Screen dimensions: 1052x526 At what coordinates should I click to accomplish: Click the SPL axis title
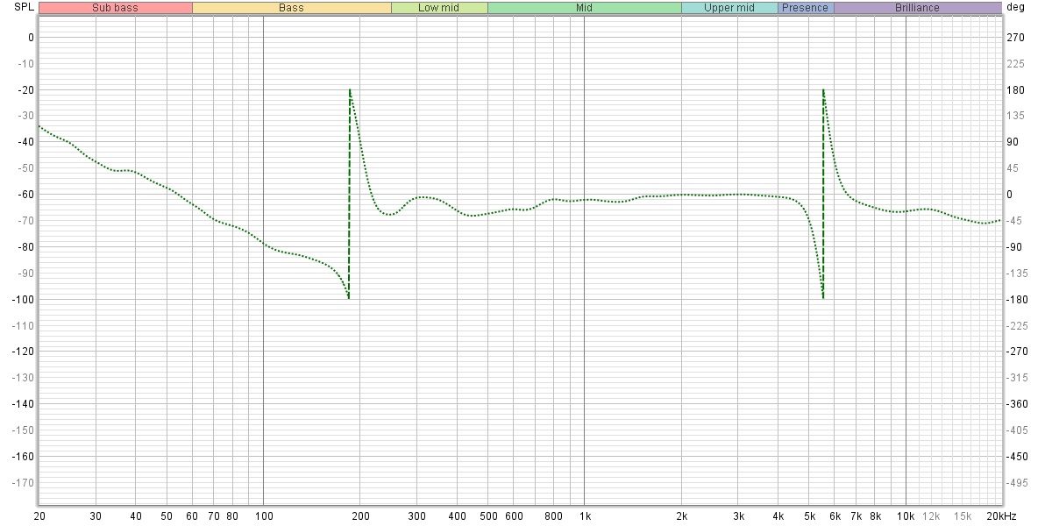24,7
